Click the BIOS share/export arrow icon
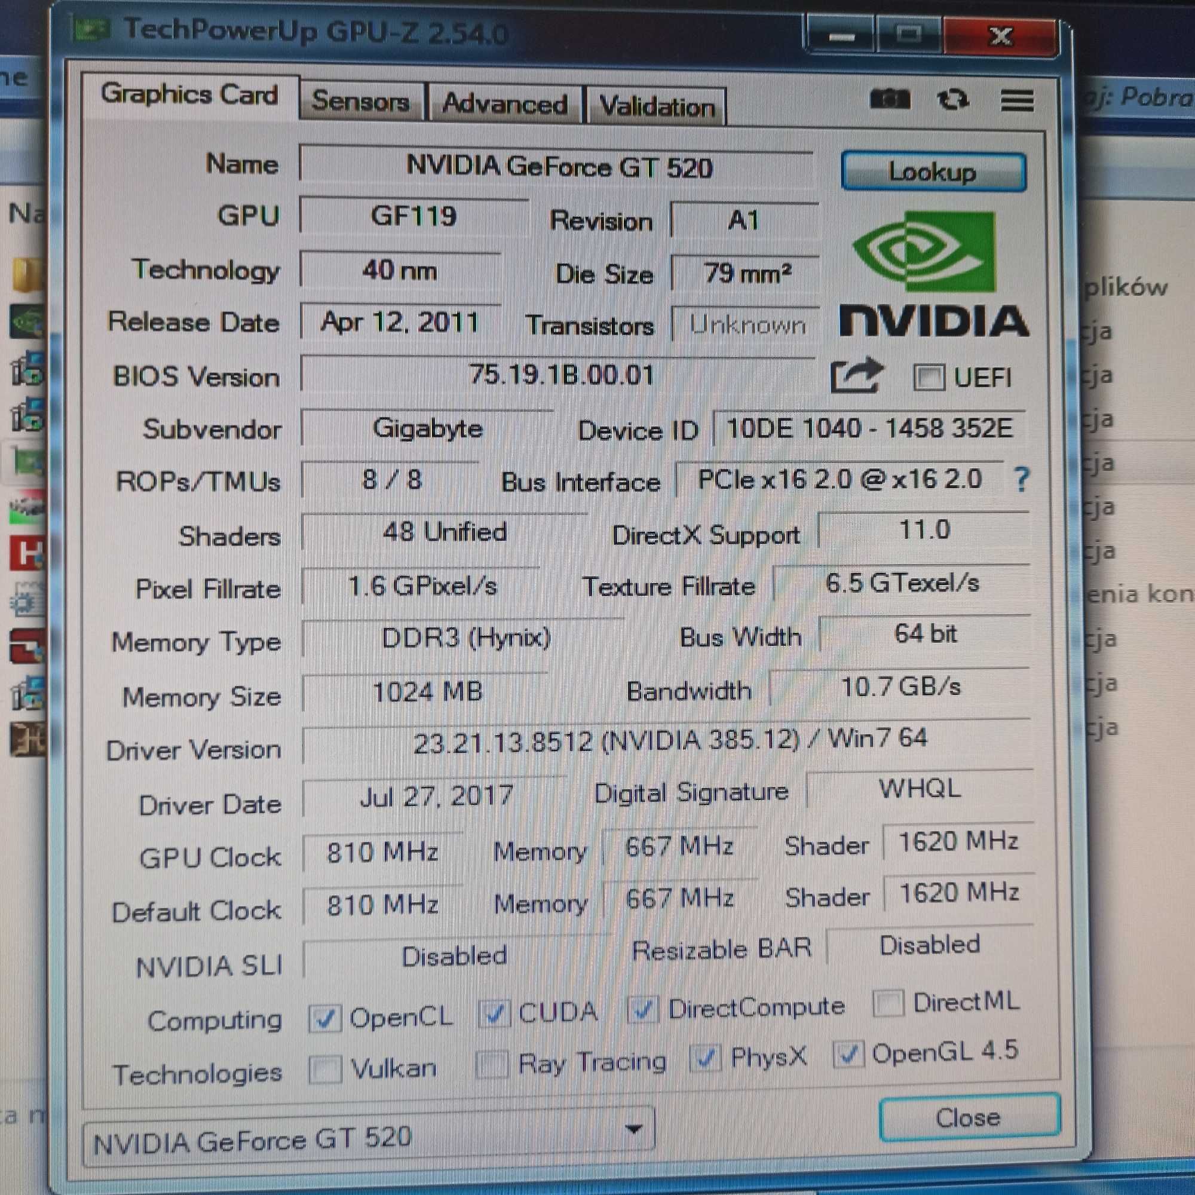Viewport: 1195px width, 1195px height. [x=857, y=375]
